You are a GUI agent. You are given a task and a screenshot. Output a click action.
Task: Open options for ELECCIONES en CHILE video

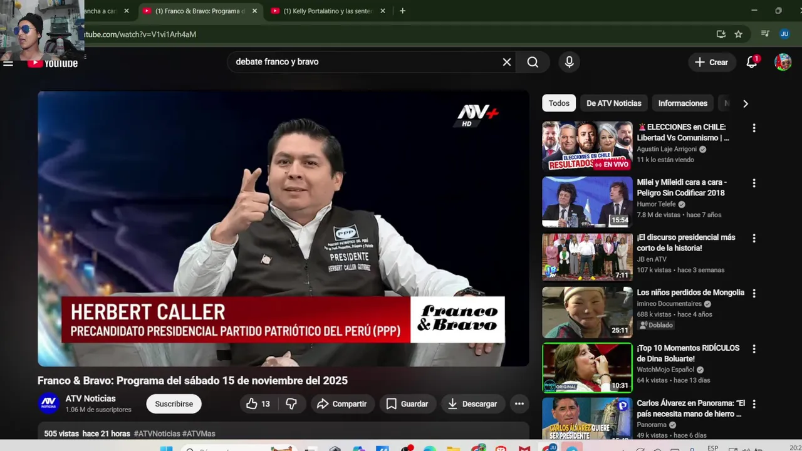pos(754,128)
